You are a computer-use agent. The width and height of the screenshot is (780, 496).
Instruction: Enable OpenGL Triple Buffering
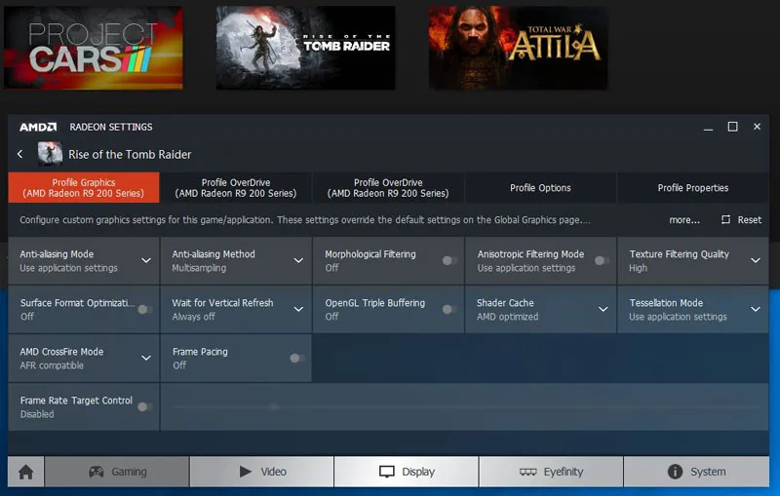(449, 309)
